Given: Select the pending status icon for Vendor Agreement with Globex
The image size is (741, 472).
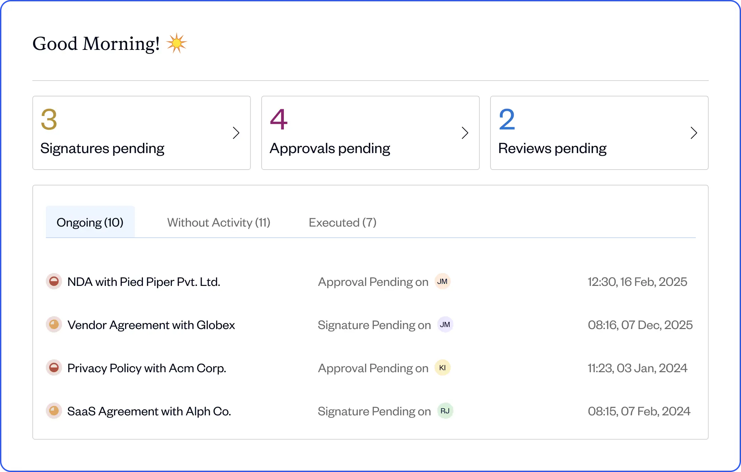Looking at the screenshot, I should 54,325.
